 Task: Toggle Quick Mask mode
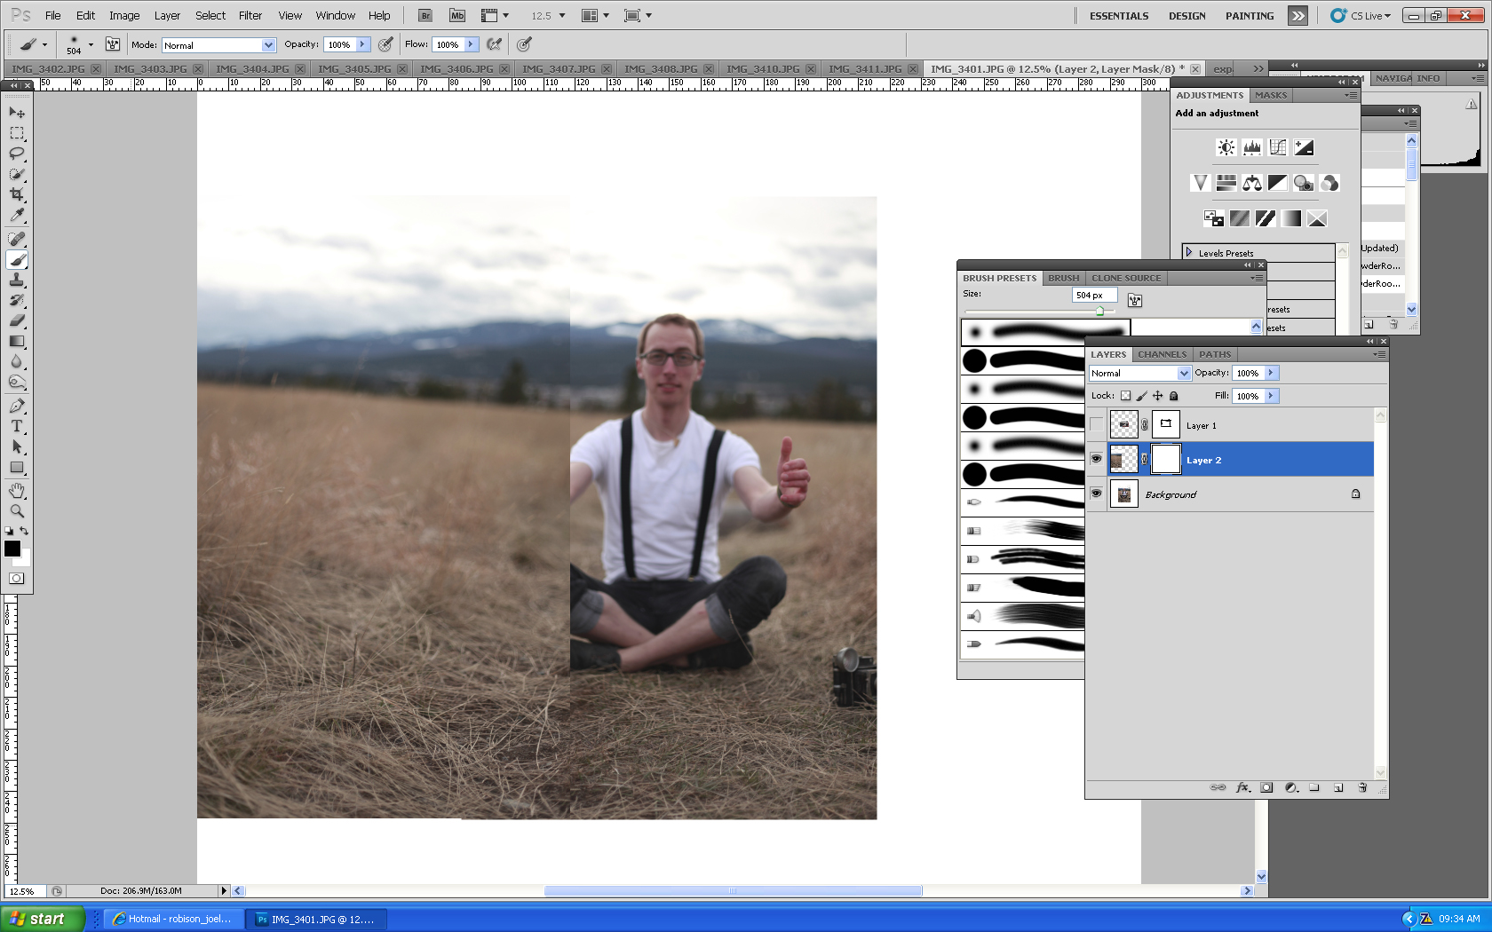tap(16, 578)
